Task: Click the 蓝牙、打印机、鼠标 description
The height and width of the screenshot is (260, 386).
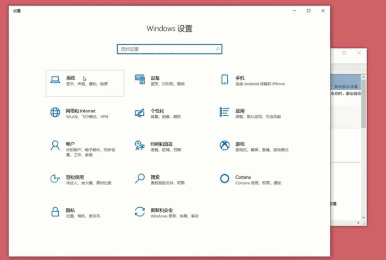Action: click(x=168, y=84)
